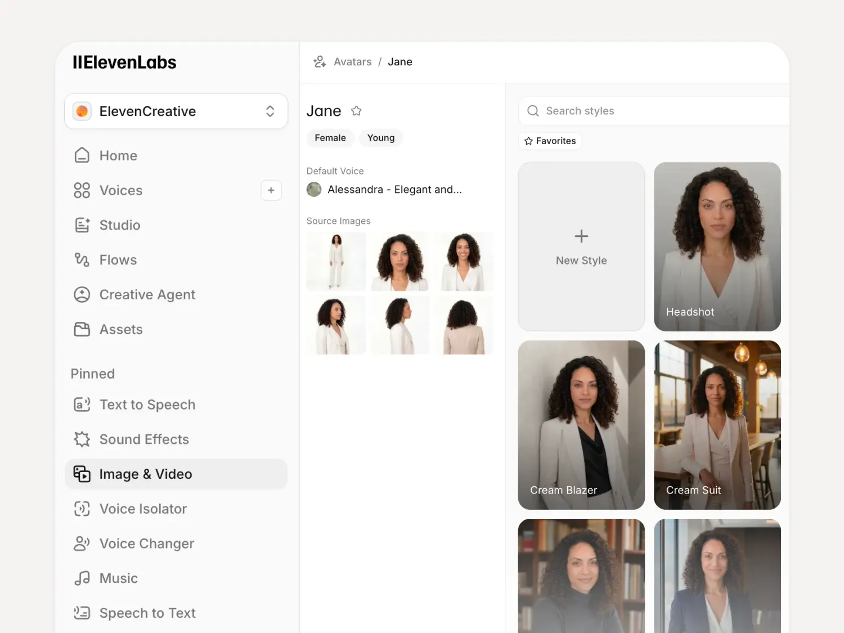
Task: Select the Headshot style card
Action: pyautogui.click(x=717, y=246)
